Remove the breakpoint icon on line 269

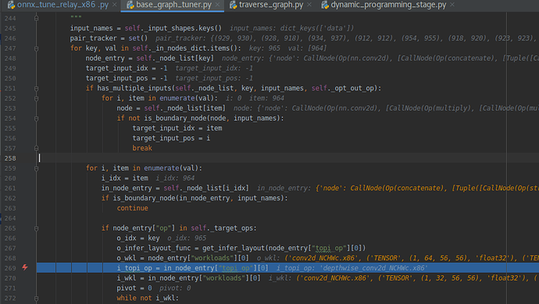pyautogui.click(x=25, y=267)
